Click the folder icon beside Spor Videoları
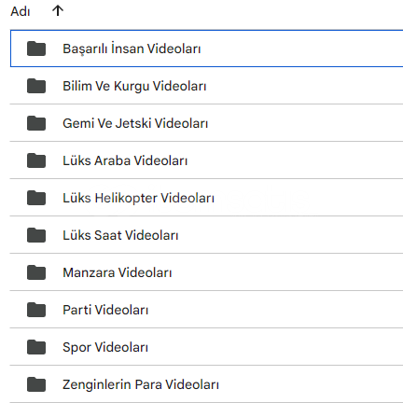 (36, 347)
